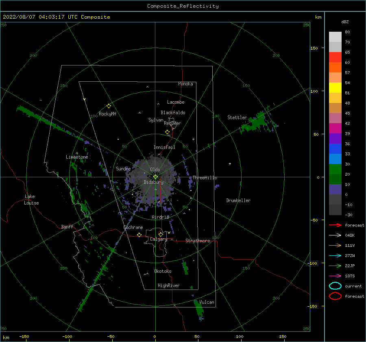Click the Composite_Reflectivity title
Image resolution: width=366 pixels, height=342 pixels.
pyautogui.click(x=183, y=6)
